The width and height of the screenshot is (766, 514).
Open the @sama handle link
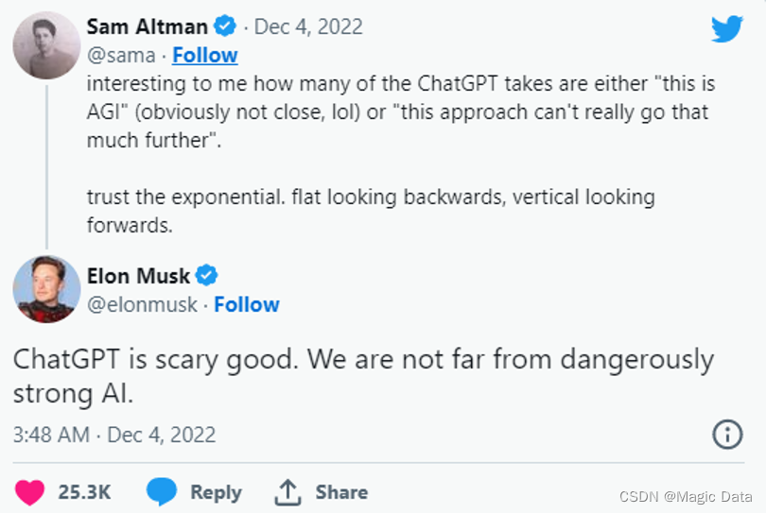click(x=120, y=55)
